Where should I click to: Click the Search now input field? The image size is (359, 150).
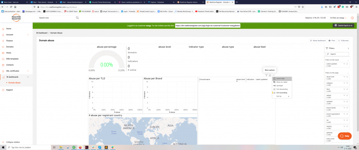[x=59, y=17]
